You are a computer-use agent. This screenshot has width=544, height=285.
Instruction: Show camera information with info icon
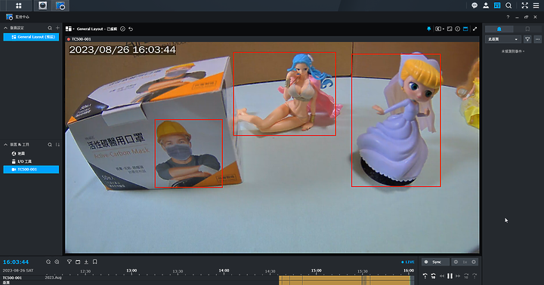coord(458,29)
